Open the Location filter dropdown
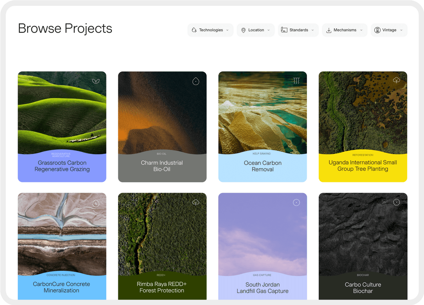The image size is (424, 305). (x=256, y=30)
